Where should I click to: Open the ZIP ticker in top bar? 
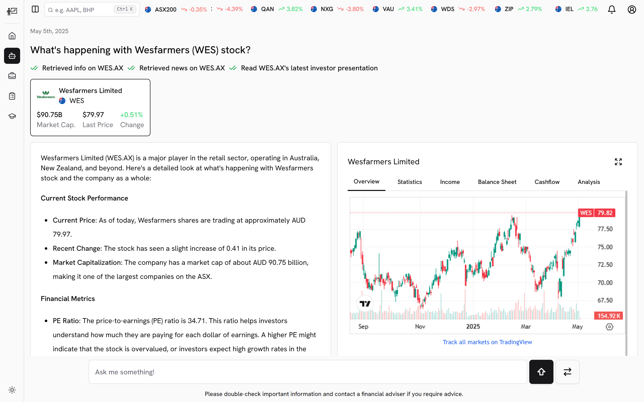click(518, 9)
